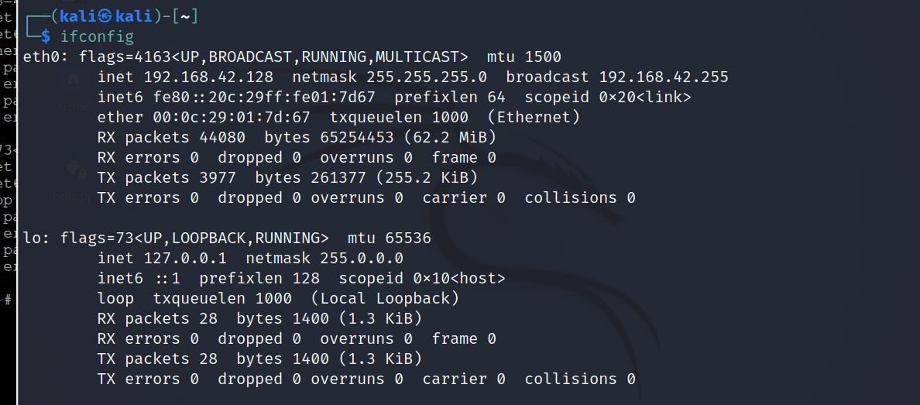
Task: Click the broadcast address 192.168.42.255
Action: tap(664, 77)
